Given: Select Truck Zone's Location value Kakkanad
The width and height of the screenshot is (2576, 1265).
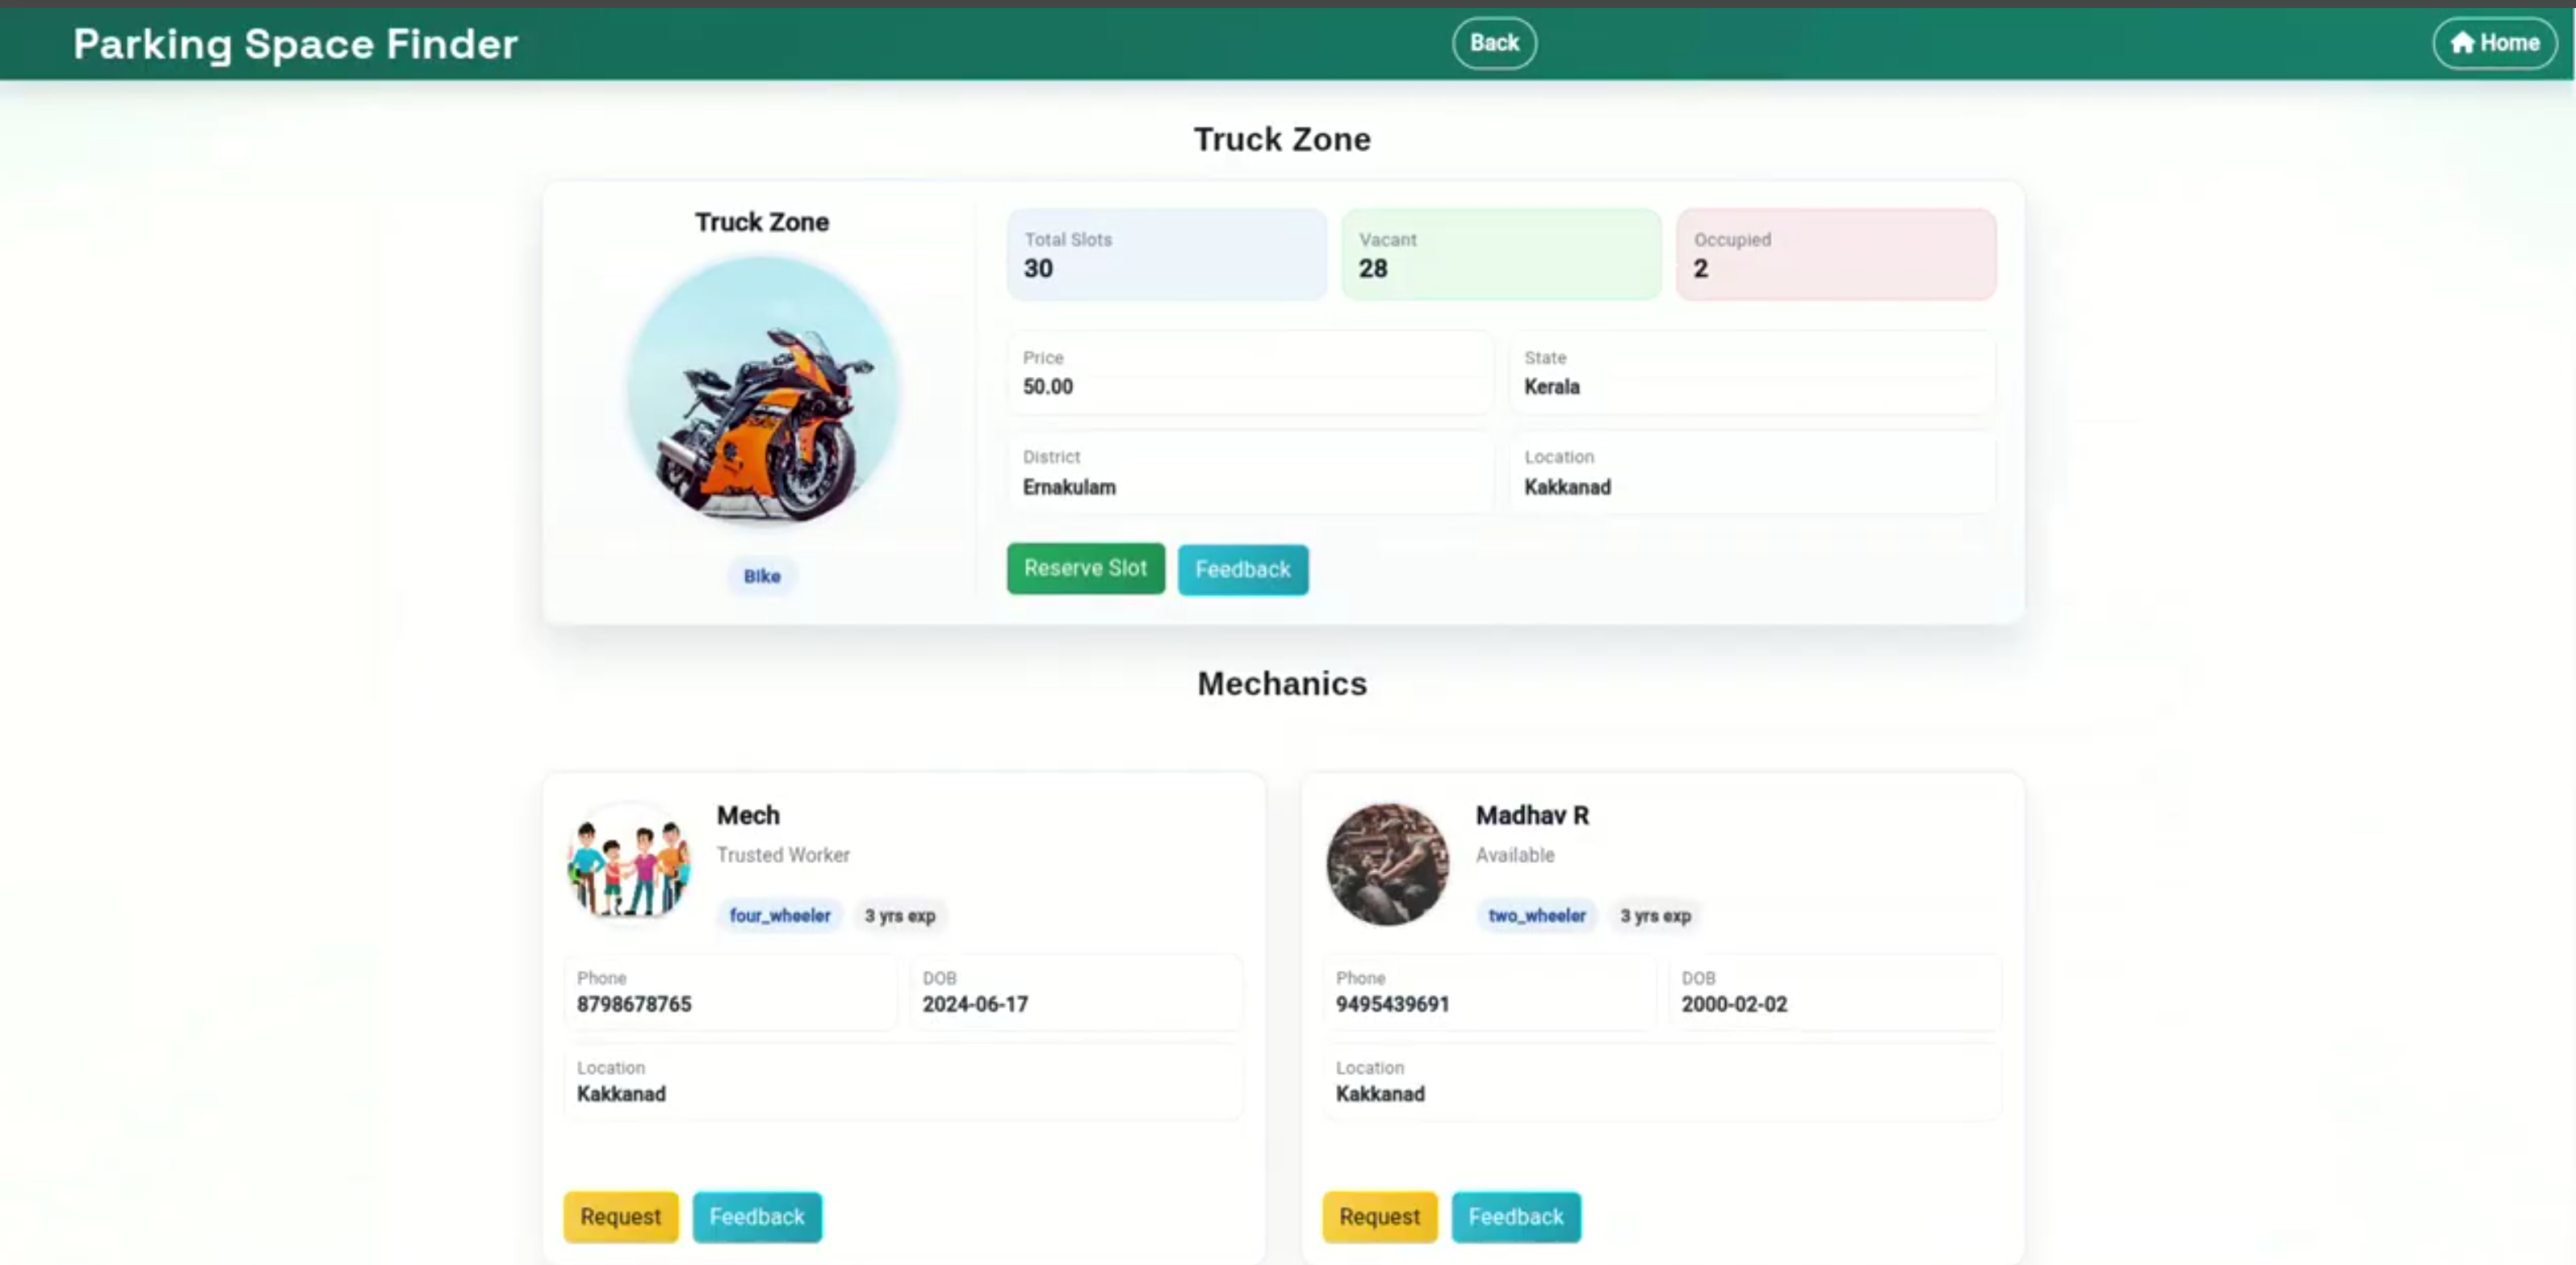Looking at the screenshot, I should (x=1567, y=487).
